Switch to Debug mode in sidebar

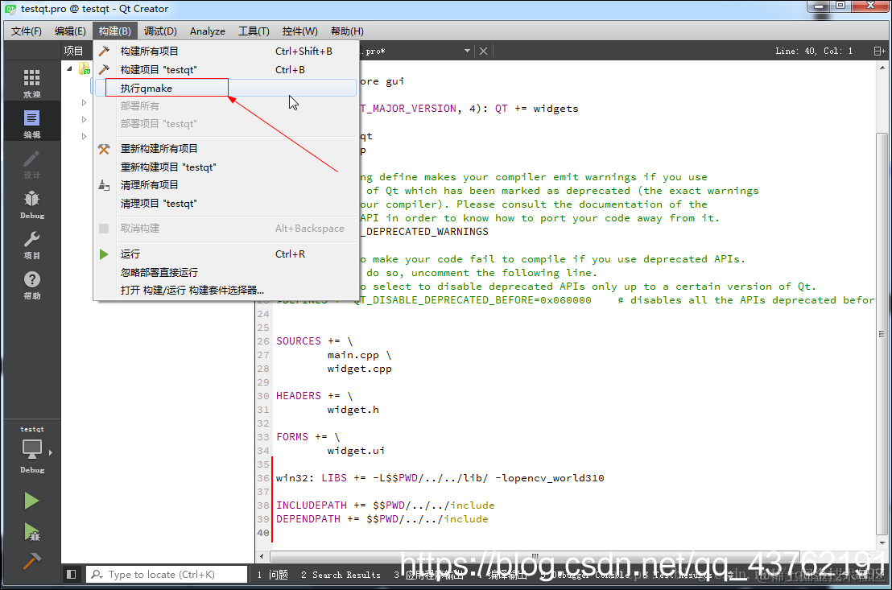coord(32,204)
